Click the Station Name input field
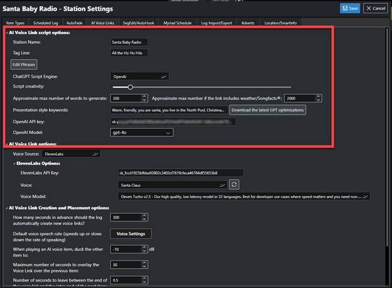Screen dimensions: 392x288 click(x=129, y=42)
